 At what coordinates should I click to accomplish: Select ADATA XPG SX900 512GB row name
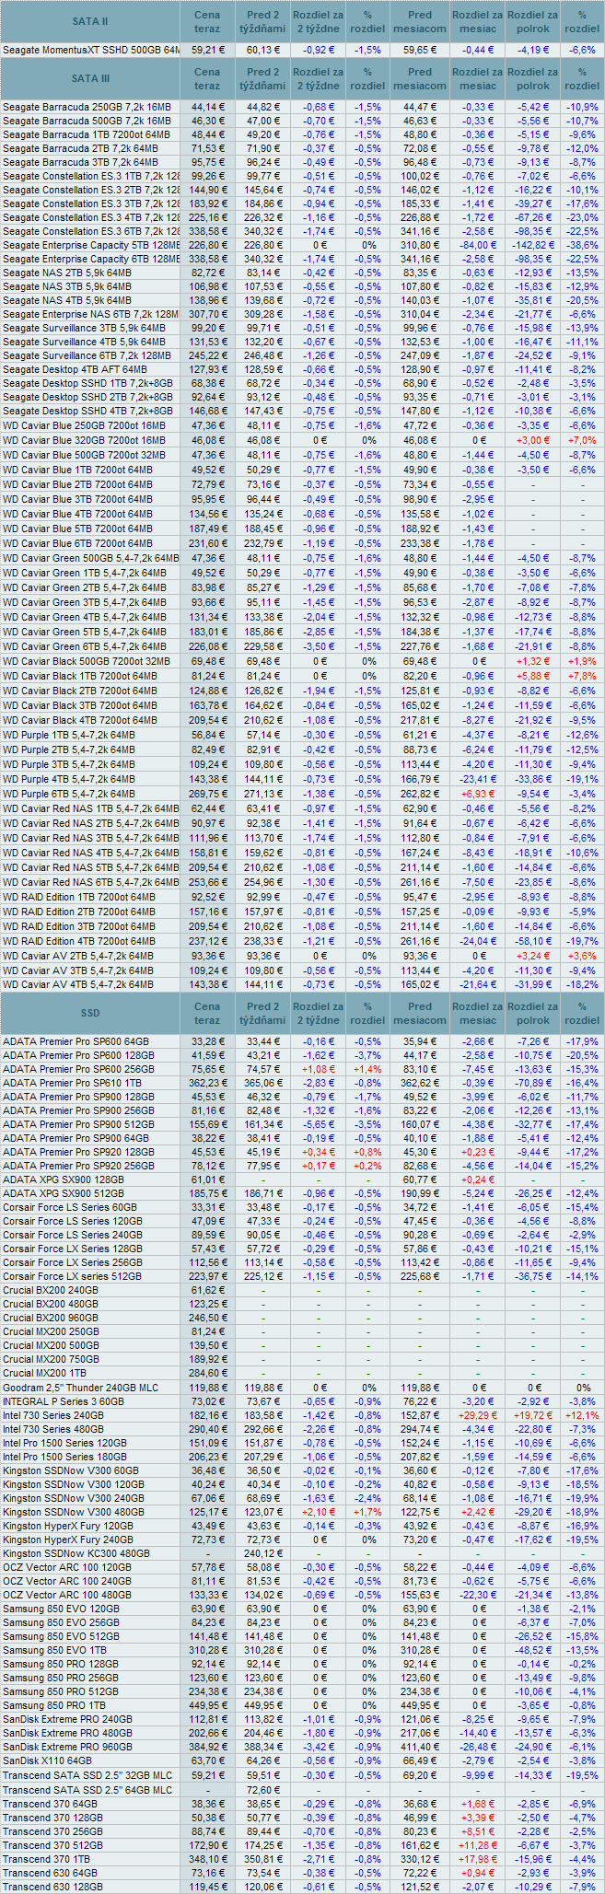coord(64,1193)
